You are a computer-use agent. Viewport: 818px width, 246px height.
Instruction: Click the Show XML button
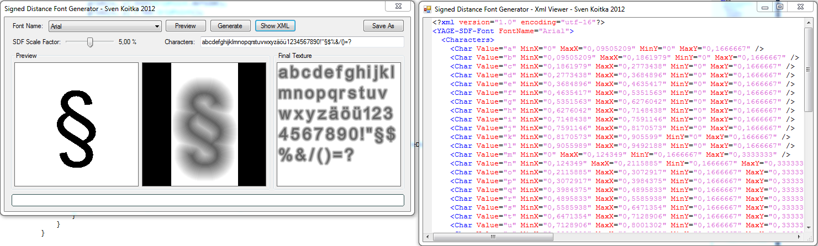tap(275, 26)
